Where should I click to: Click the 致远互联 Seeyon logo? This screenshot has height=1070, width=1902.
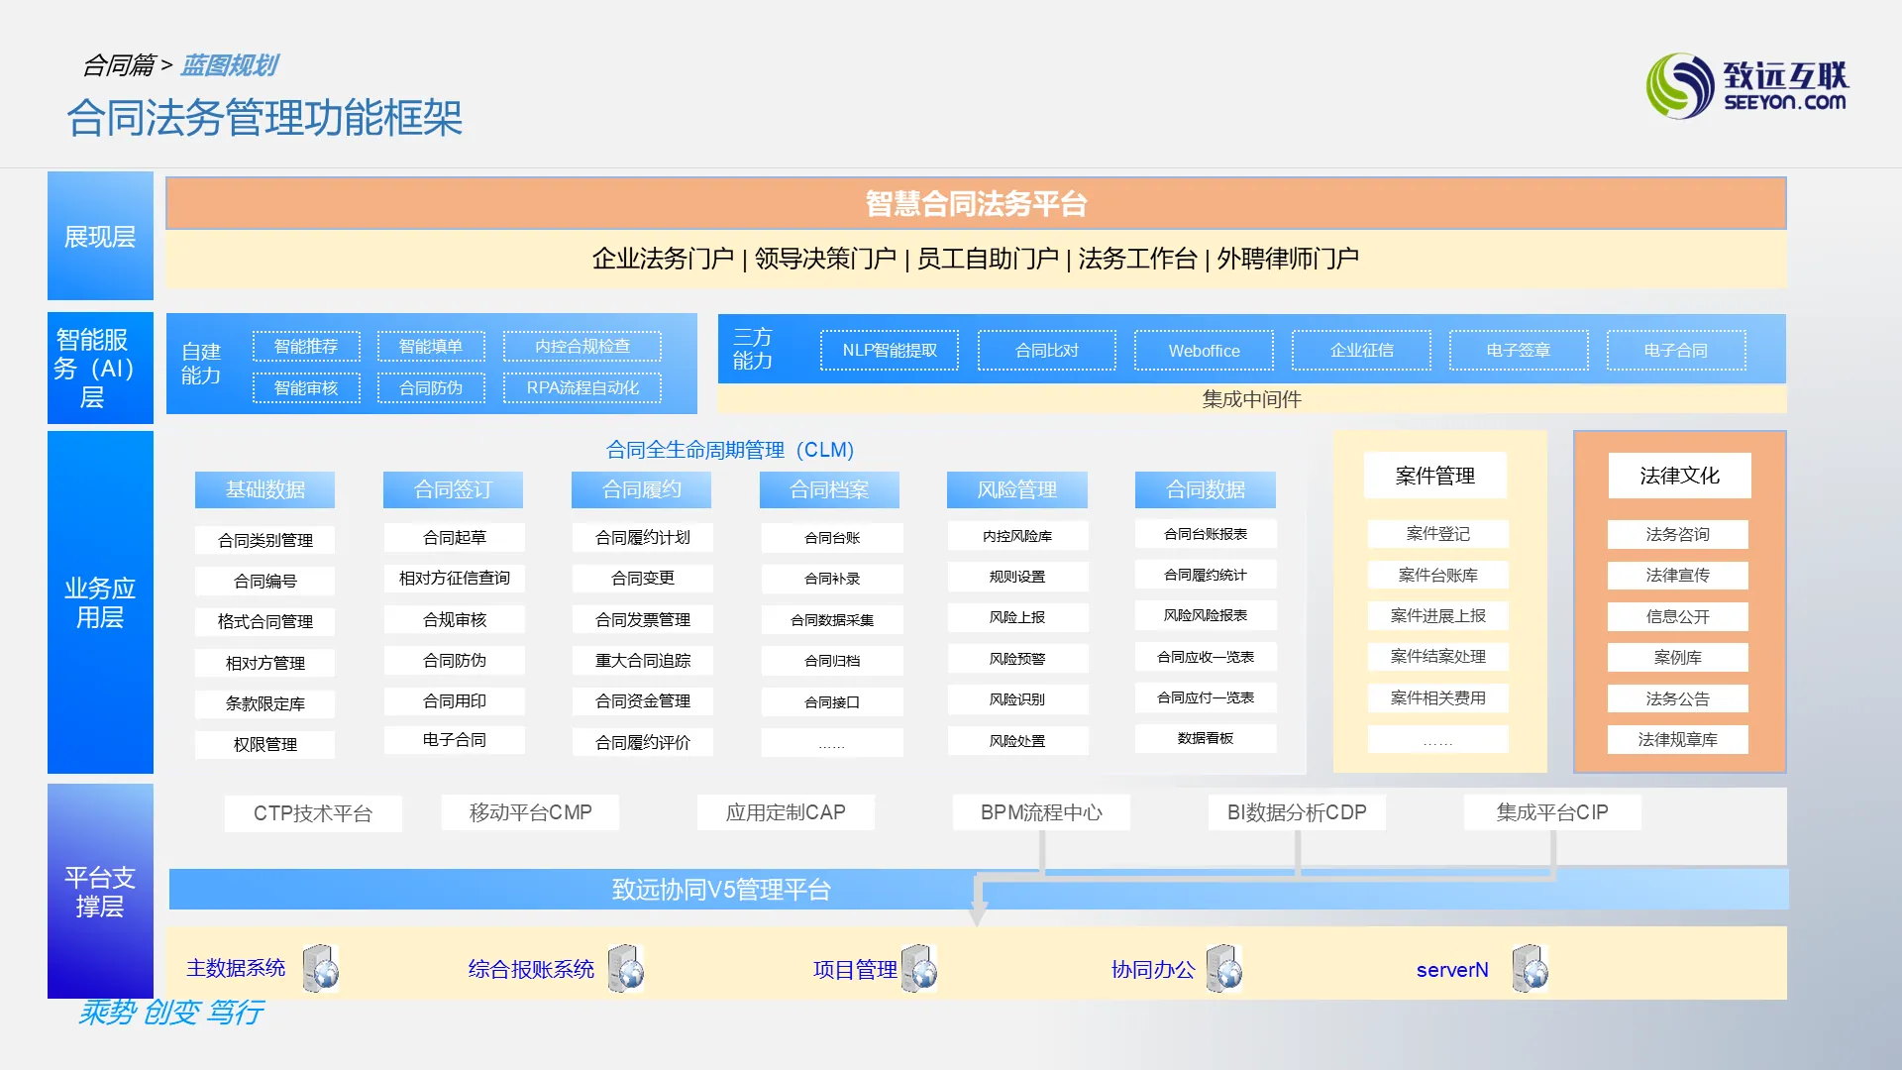pos(1747,86)
